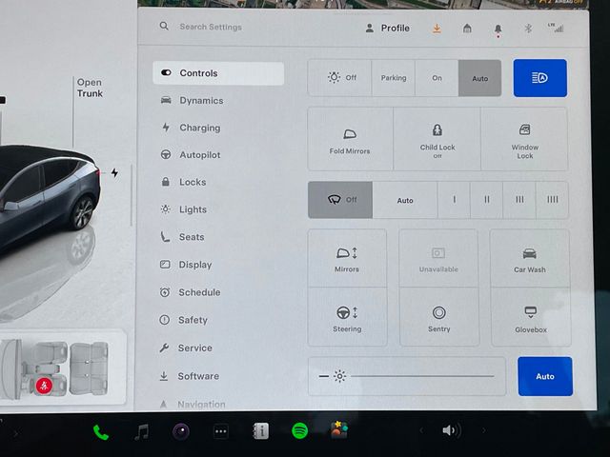
Task: Expand the app launcher three dots
Action: 220,431
